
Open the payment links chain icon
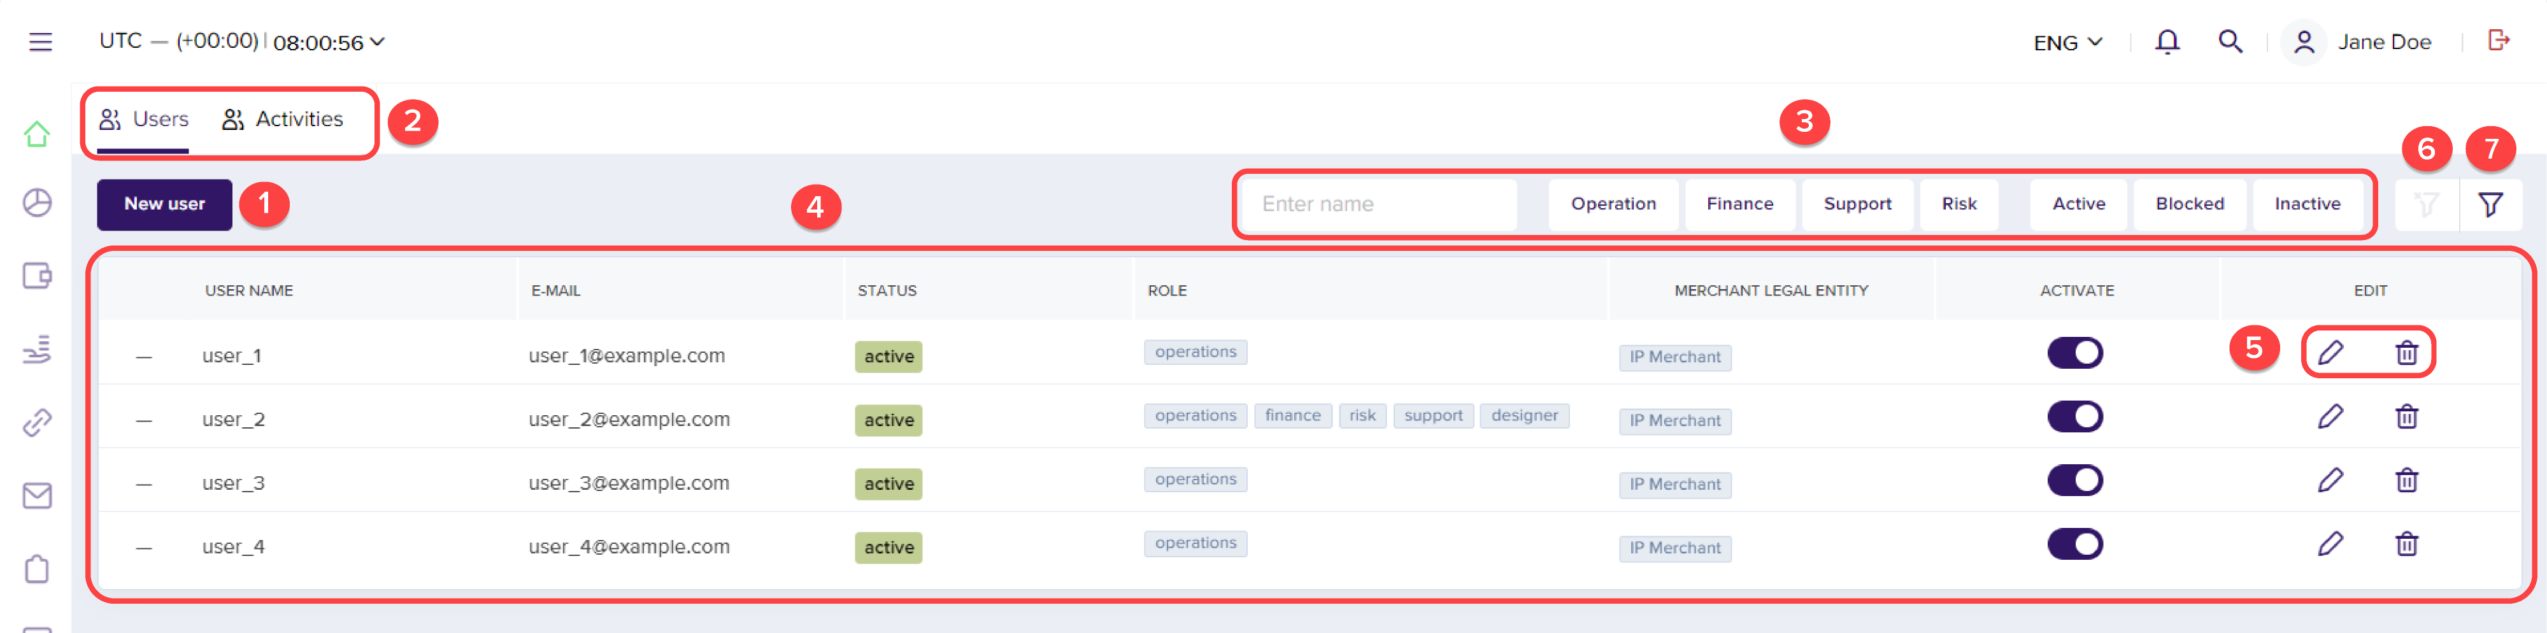coord(38,422)
